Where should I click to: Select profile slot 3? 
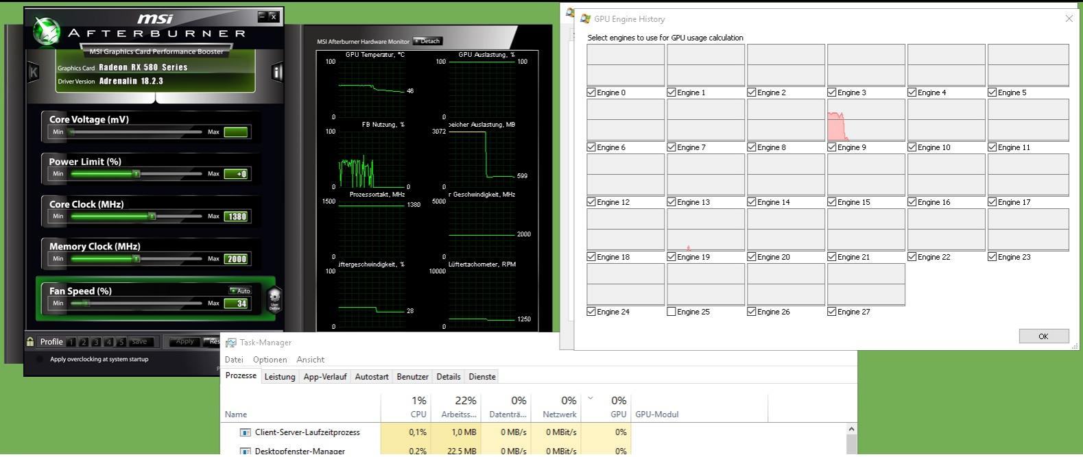[x=96, y=342]
